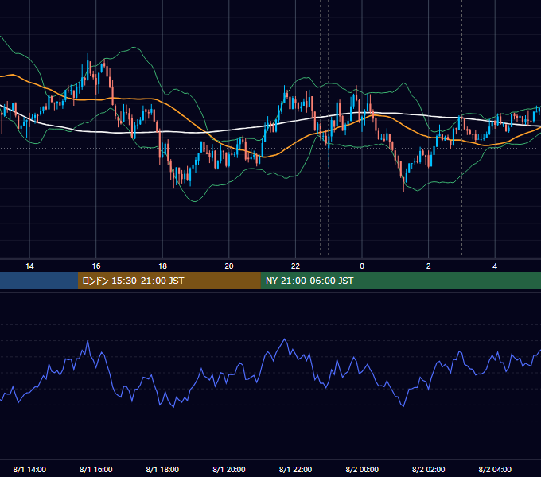
Task: Click the '4' hour label on upper axis
Action: coord(495,266)
